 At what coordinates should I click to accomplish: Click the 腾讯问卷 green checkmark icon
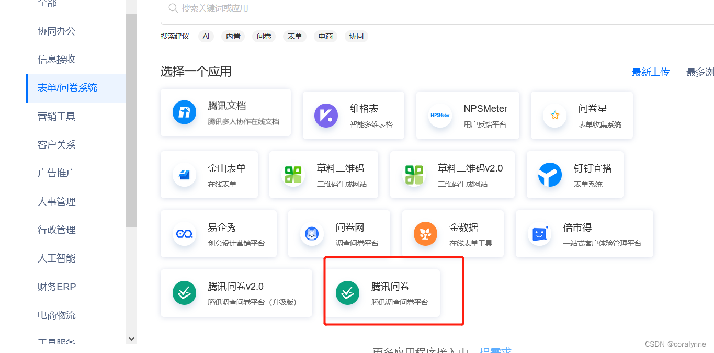[x=347, y=293]
